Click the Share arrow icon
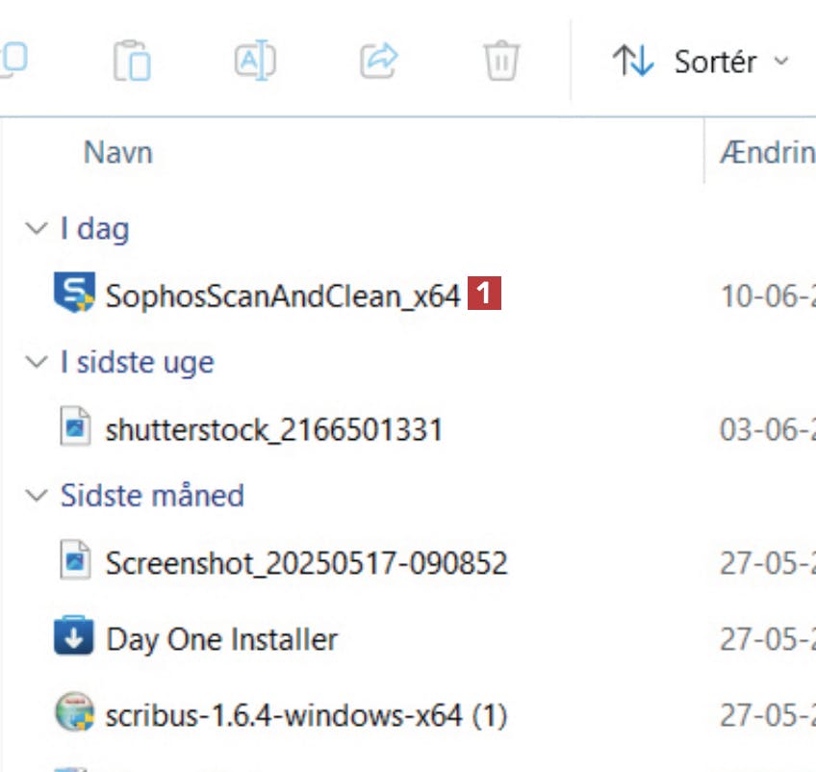 (378, 62)
